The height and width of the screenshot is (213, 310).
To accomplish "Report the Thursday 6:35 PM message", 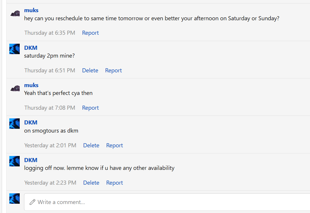I will coord(90,33).
